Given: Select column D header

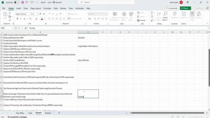Looking at the screenshot, I should click(x=88, y=32).
